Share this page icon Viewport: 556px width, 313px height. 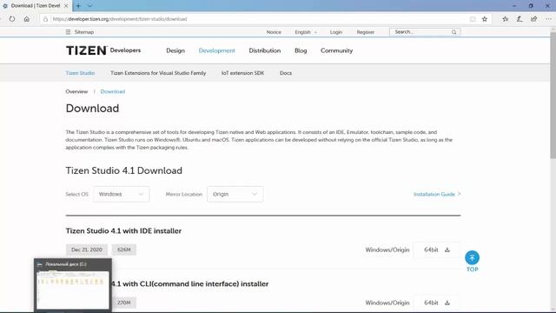point(533,19)
